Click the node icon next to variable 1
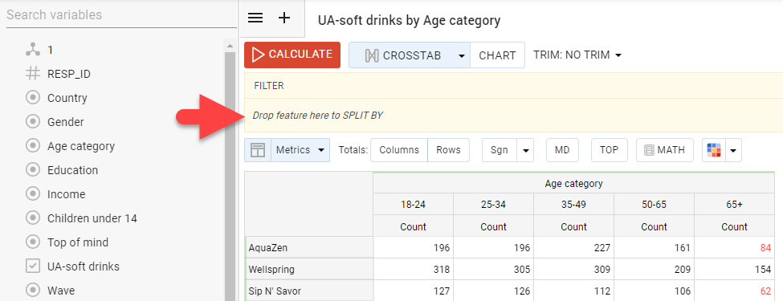Screen dimensions: 783x301 pyautogui.click(x=32, y=50)
